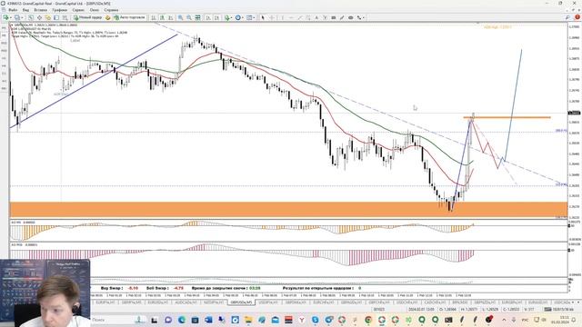Expand the new chart dropdown arrow
582x327 pixels.
[11, 17]
